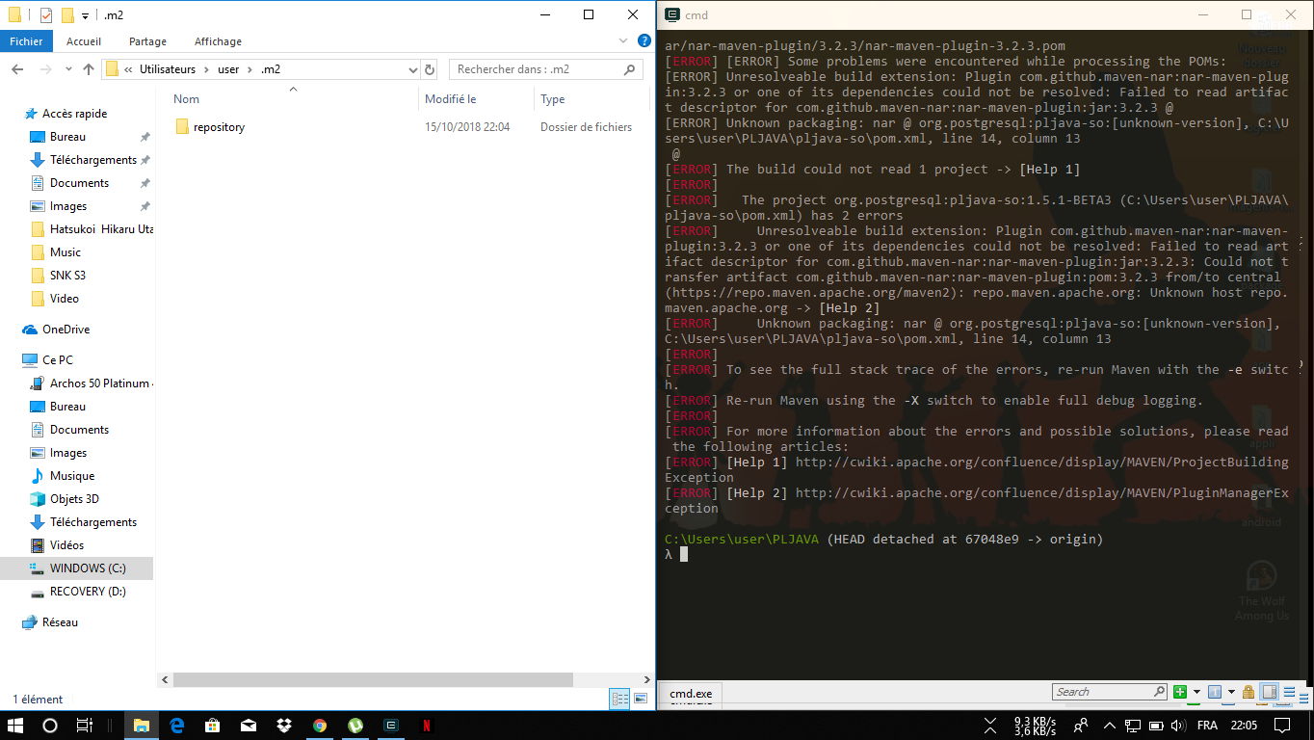The height and width of the screenshot is (740, 1314).
Task: Select the cmd.exe tab in ConEmu
Action: pos(690,694)
